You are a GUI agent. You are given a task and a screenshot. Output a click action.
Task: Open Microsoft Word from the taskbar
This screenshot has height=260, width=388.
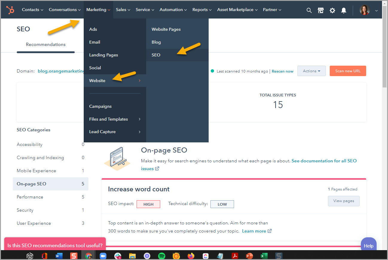[59, 256]
